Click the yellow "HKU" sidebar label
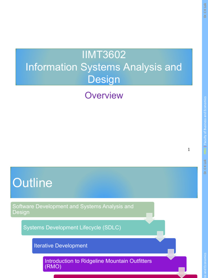Image resolution: width=208 pixels, height=278 pixels. tap(205, 151)
